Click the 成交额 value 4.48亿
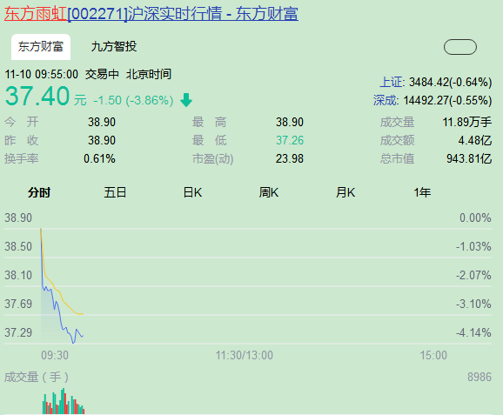This screenshot has width=503, height=415. 475,140
